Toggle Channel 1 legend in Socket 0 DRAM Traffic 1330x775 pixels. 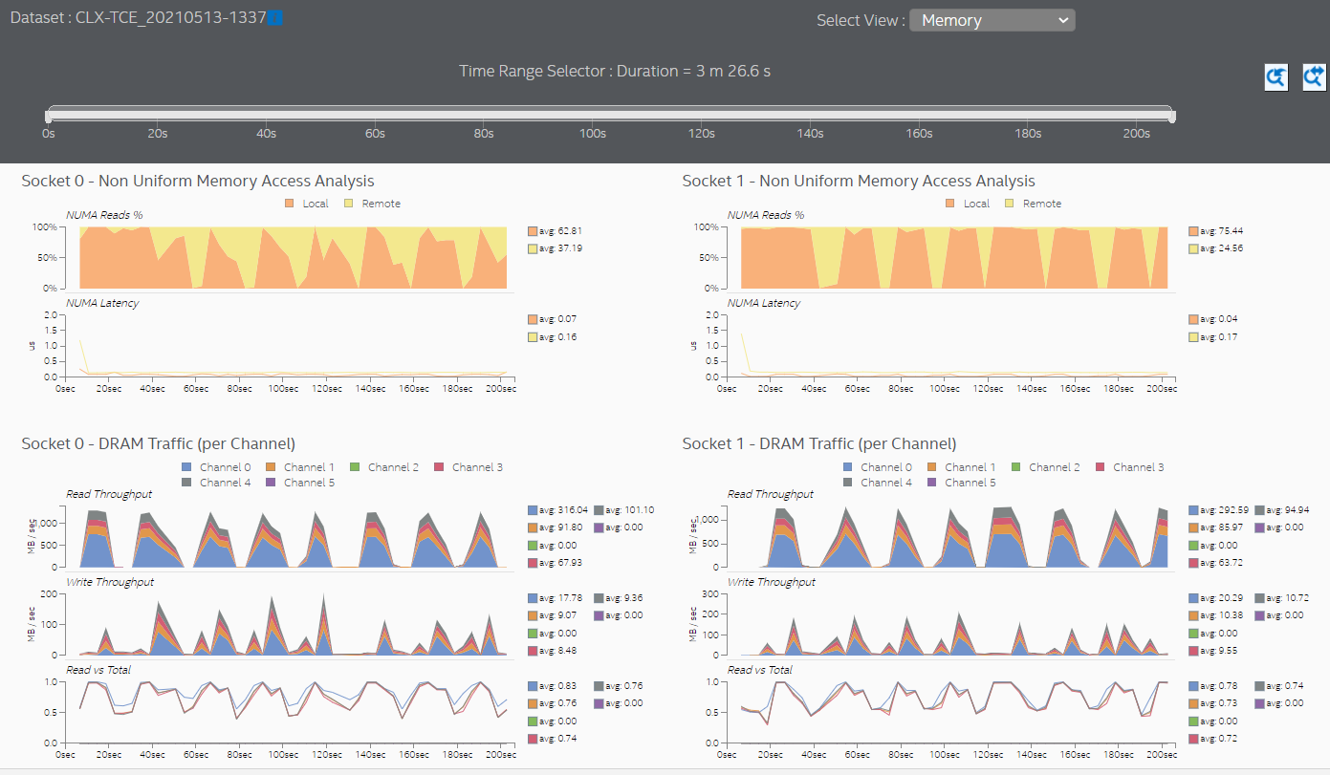271,467
